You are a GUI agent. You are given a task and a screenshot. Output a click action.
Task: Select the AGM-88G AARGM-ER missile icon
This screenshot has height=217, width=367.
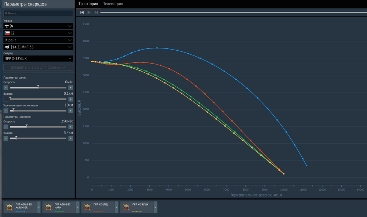[x=10, y=207]
